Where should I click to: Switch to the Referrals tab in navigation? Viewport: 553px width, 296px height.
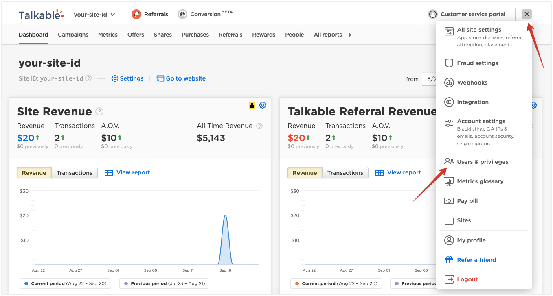(x=230, y=35)
